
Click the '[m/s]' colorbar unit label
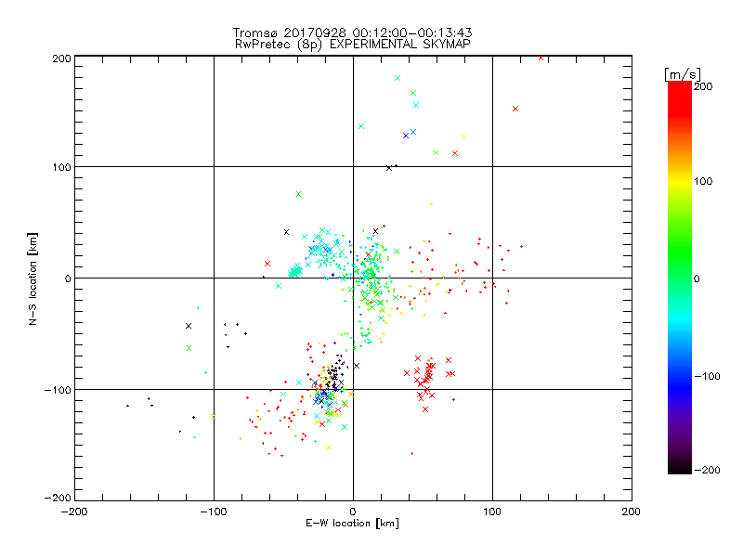tap(682, 74)
